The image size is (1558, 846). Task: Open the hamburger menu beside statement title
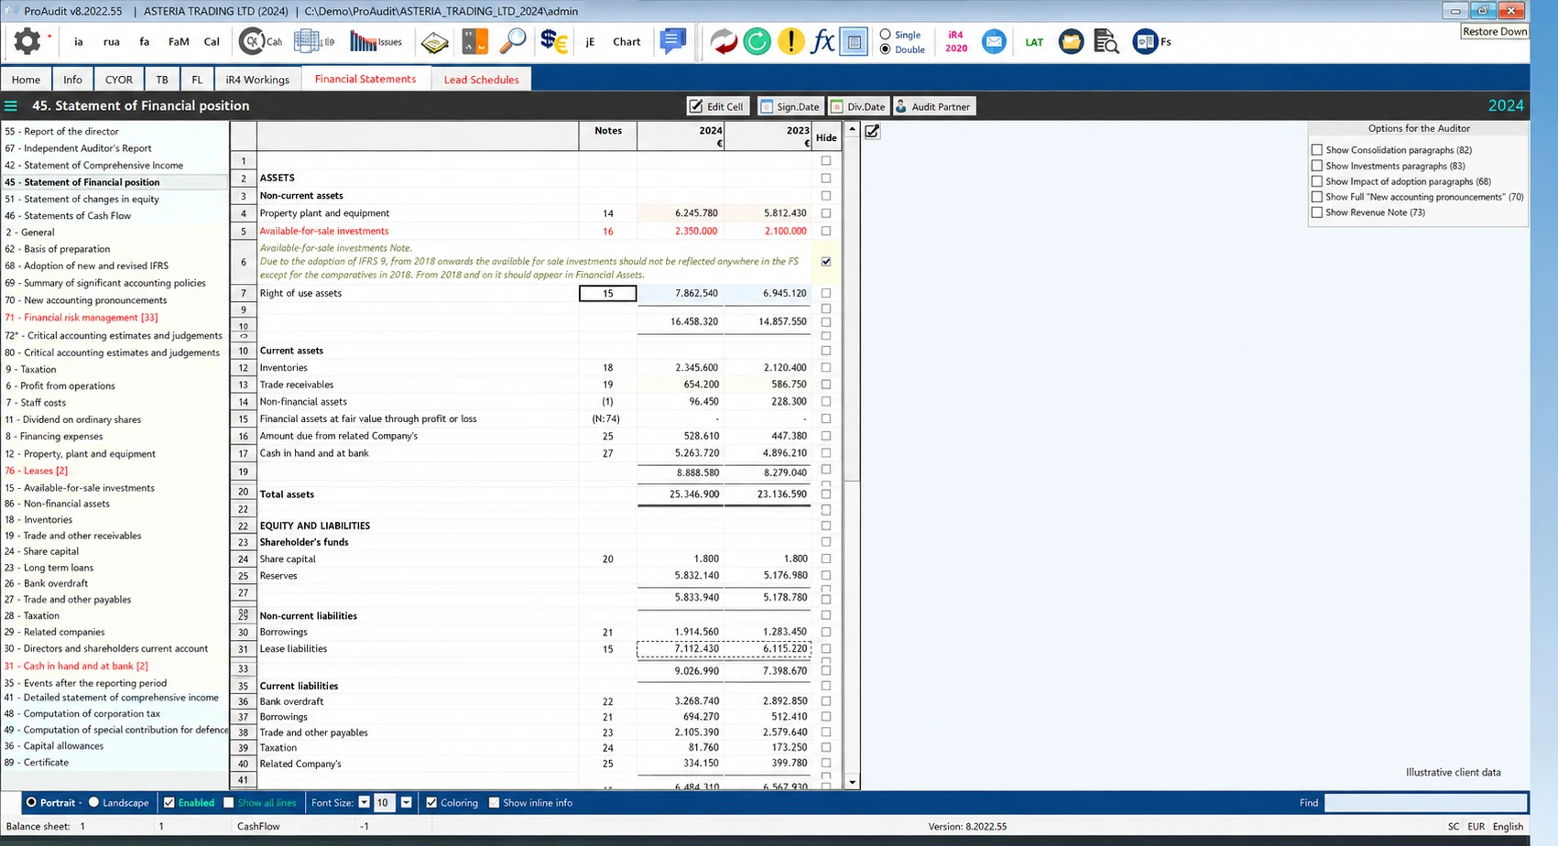point(11,106)
